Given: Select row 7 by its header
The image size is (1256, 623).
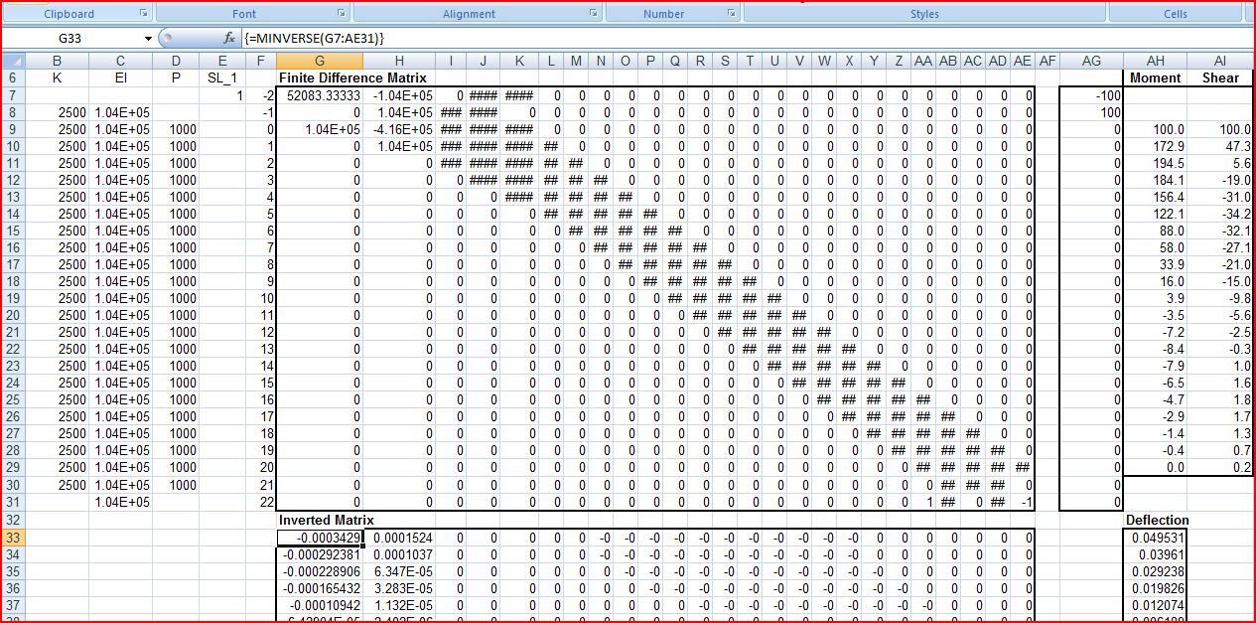Looking at the screenshot, I should [x=13, y=95].
